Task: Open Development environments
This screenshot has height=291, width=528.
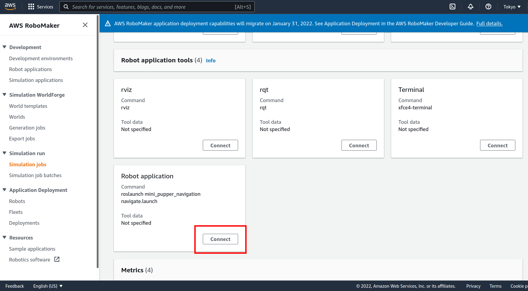Action: coord(41,58)
